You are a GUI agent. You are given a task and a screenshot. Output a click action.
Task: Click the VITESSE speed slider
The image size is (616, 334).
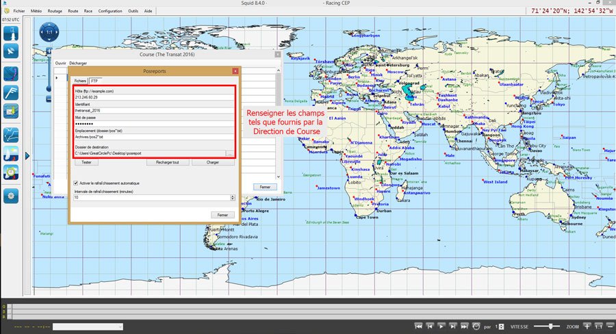pyautogui.click(x=546, y=326)
